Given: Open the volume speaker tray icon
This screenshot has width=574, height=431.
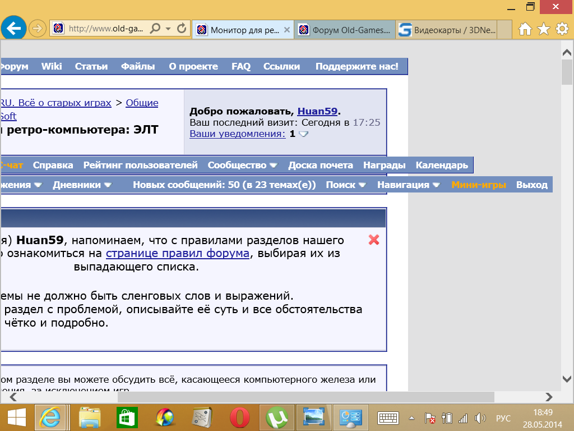Looking at the screenshot, I should [x=480, y=418].
